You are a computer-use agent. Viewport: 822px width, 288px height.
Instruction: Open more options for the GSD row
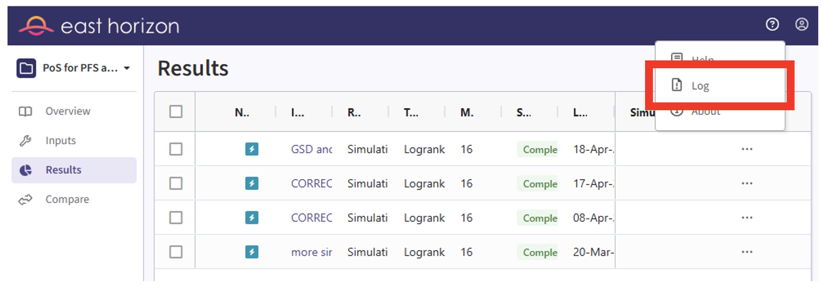coord(746,149)
